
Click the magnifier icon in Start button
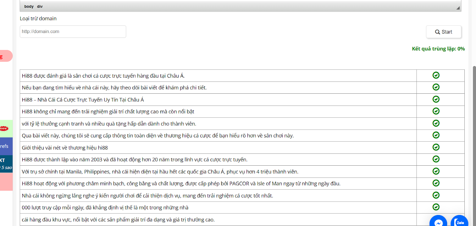pos(437,32)
